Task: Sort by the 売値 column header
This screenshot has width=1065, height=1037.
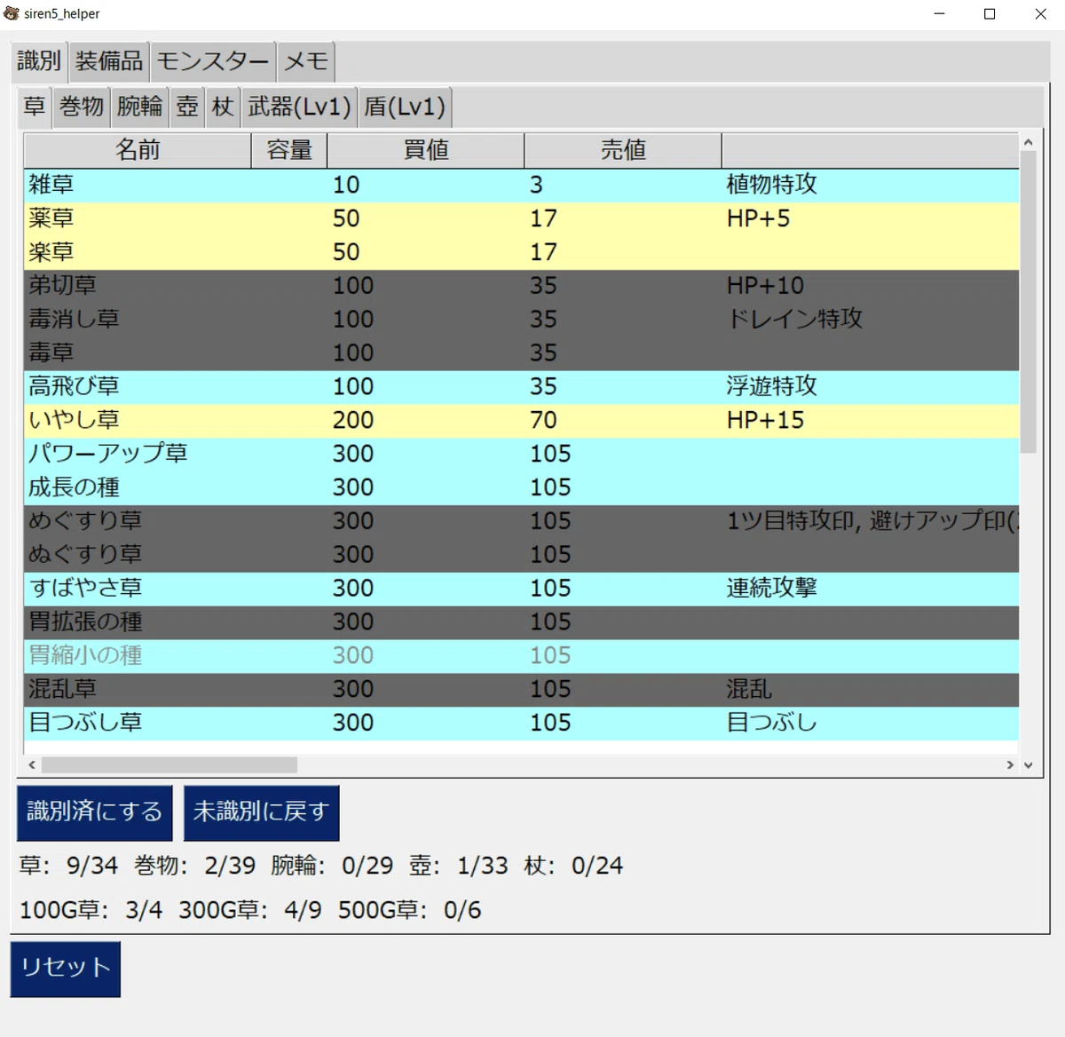Action: tap(623, 150)
